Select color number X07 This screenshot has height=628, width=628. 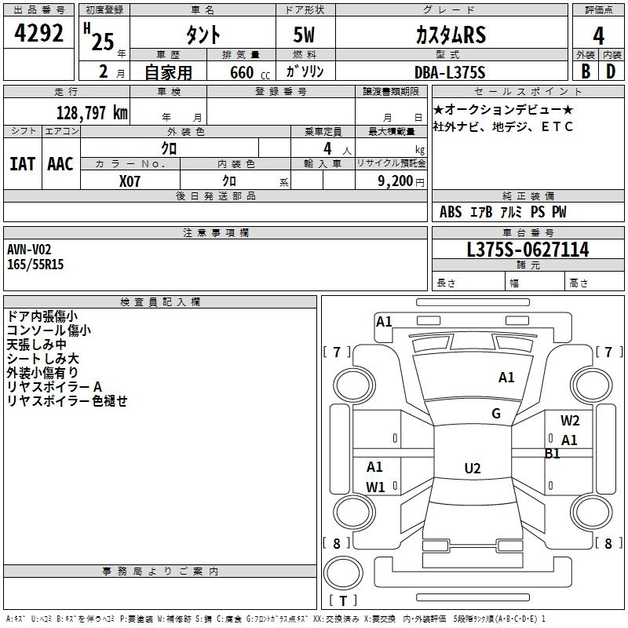[130, 181]
